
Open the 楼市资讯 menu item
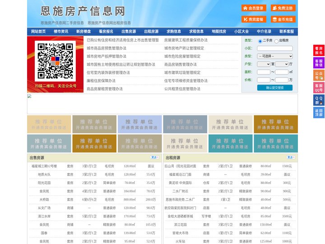61,32
